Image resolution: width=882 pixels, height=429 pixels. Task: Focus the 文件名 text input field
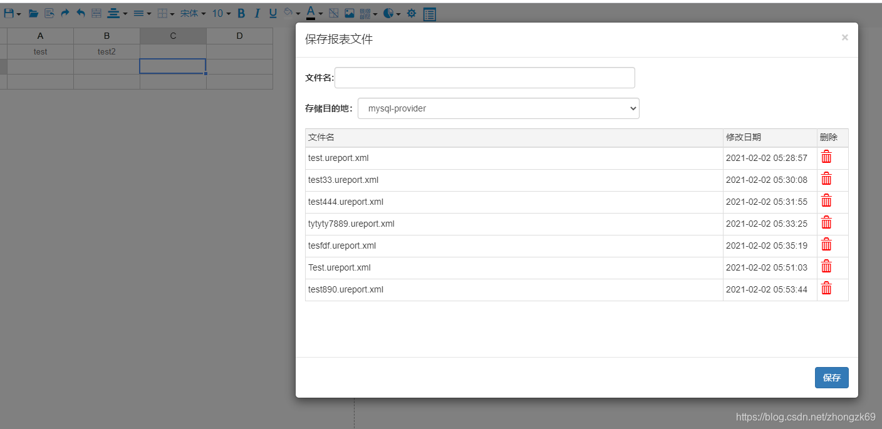tap(485, 78)
